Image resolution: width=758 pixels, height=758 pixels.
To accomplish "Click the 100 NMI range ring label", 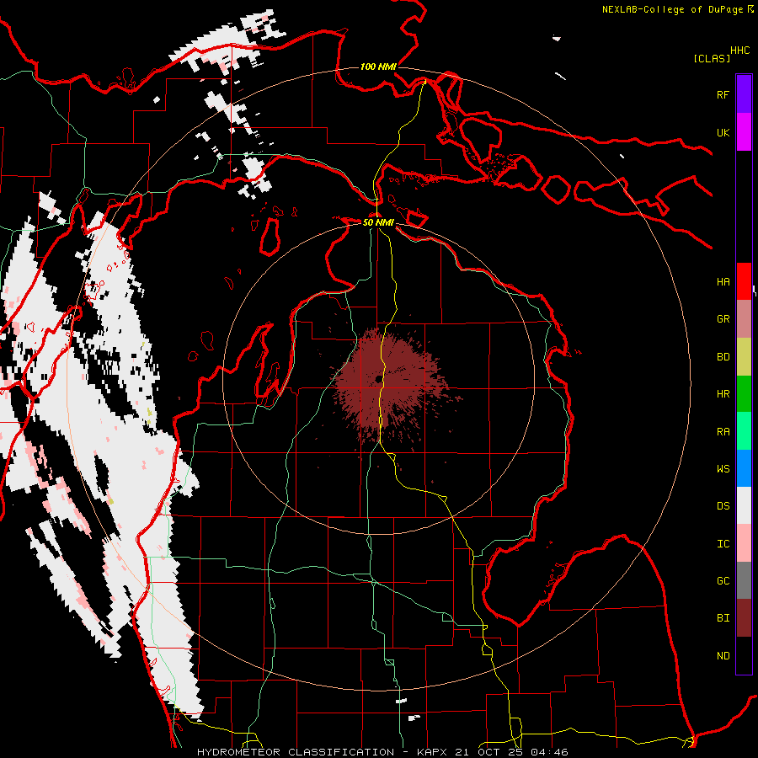I will (378, 67).
